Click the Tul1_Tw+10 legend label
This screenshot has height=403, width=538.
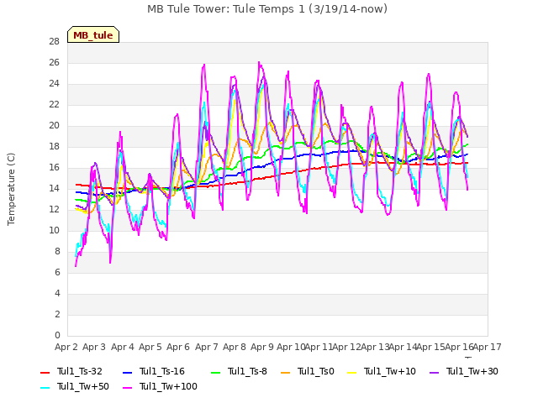pyautogui.click(x=390, y=371)
